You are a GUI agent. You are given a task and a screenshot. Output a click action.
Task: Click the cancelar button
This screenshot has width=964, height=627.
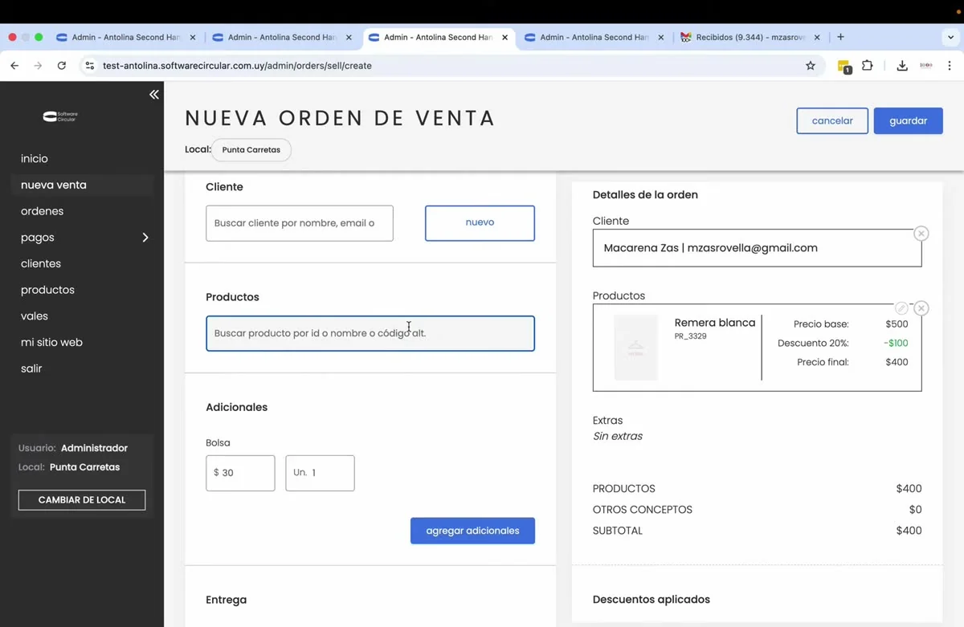tap(832, 120)
